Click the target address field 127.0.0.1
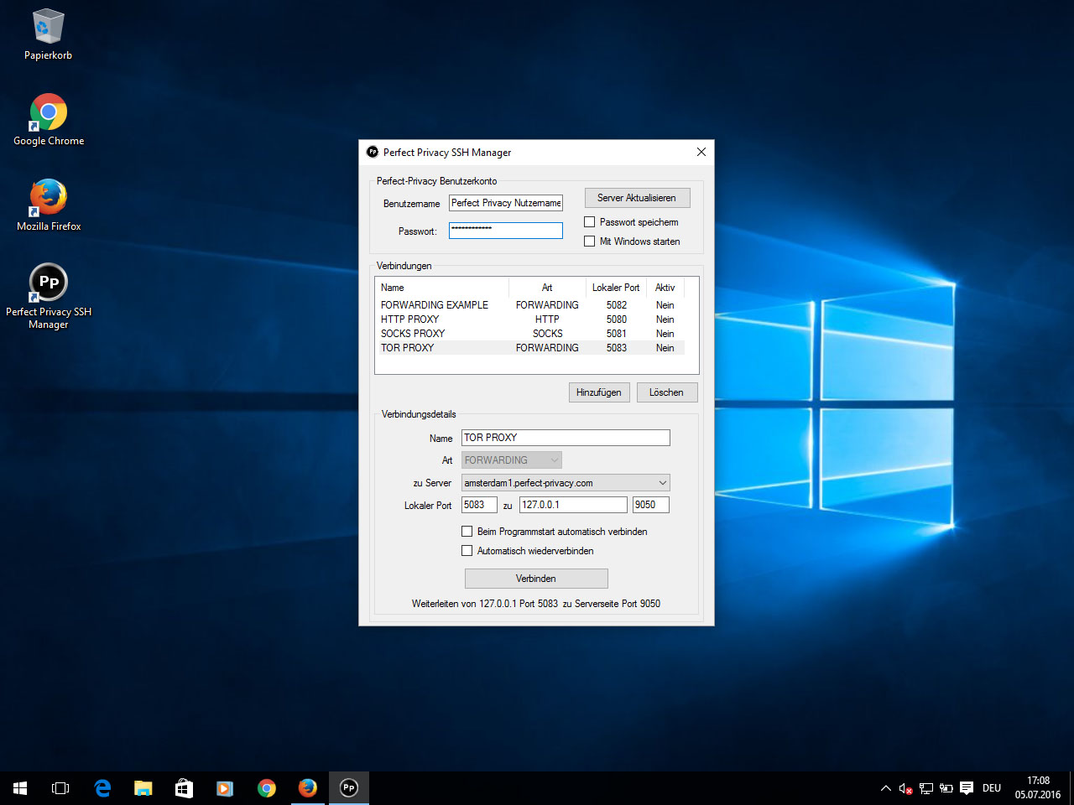This screenshot has width=1074, height=805. (573, 505)
